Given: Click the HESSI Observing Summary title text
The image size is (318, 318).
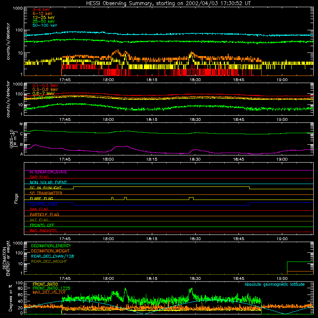Looking at the screenshot, I should point(168,4).
